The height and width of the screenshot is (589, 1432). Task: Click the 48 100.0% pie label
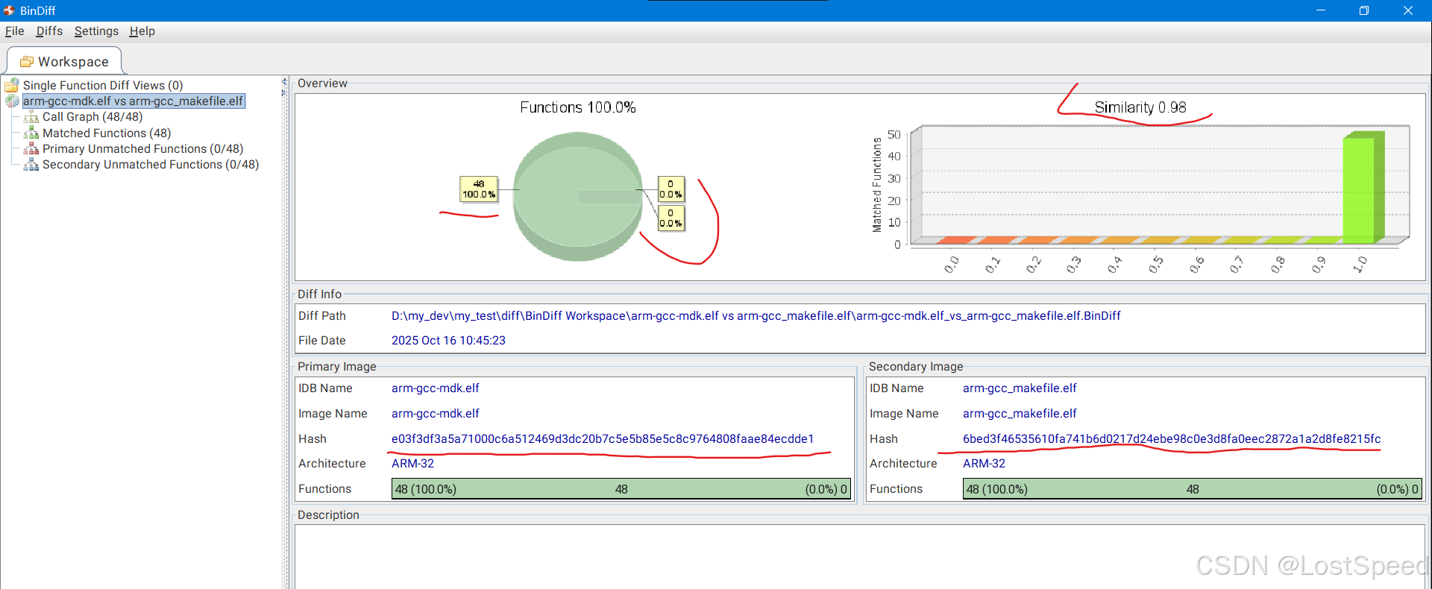[x=479, y=189]
